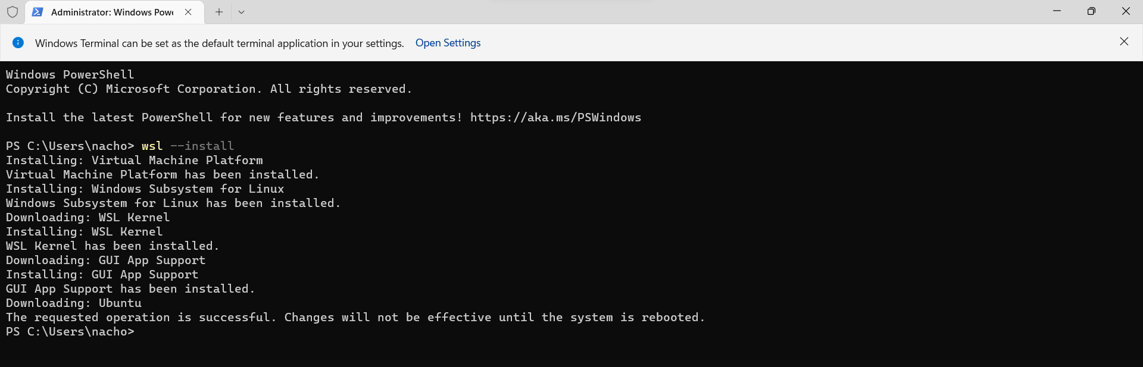Minimize the Windows Terminal window
The width and height of the screenshot is (1143, 367).
[1057, 11]
